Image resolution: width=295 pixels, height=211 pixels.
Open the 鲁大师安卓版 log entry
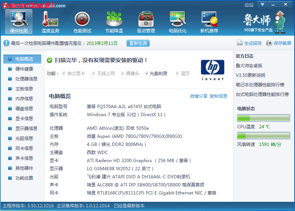pyautogui.click(x=249, y=66)
